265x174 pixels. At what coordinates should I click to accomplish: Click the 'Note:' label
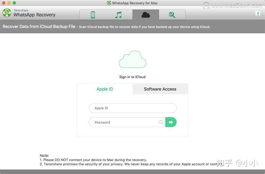click(x=44, y=156)
